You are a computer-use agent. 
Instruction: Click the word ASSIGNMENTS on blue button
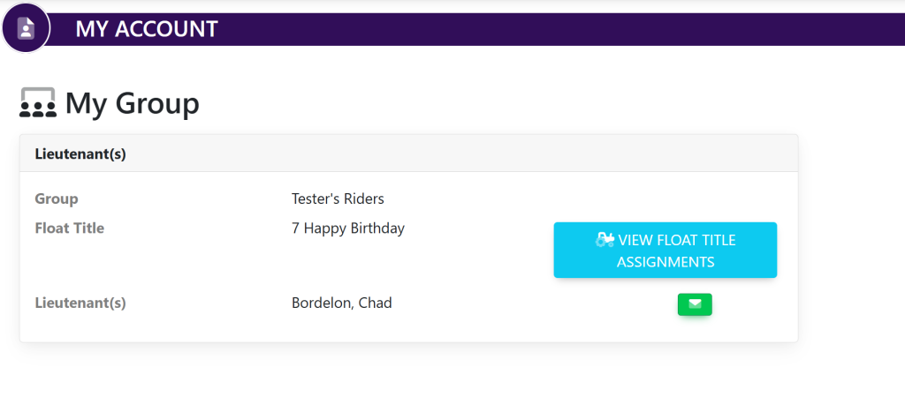pos(665,262)
